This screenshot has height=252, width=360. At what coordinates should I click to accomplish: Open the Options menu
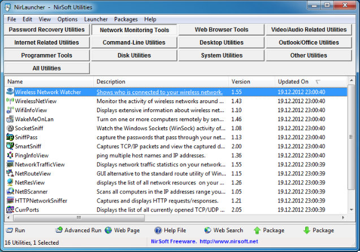67,19
